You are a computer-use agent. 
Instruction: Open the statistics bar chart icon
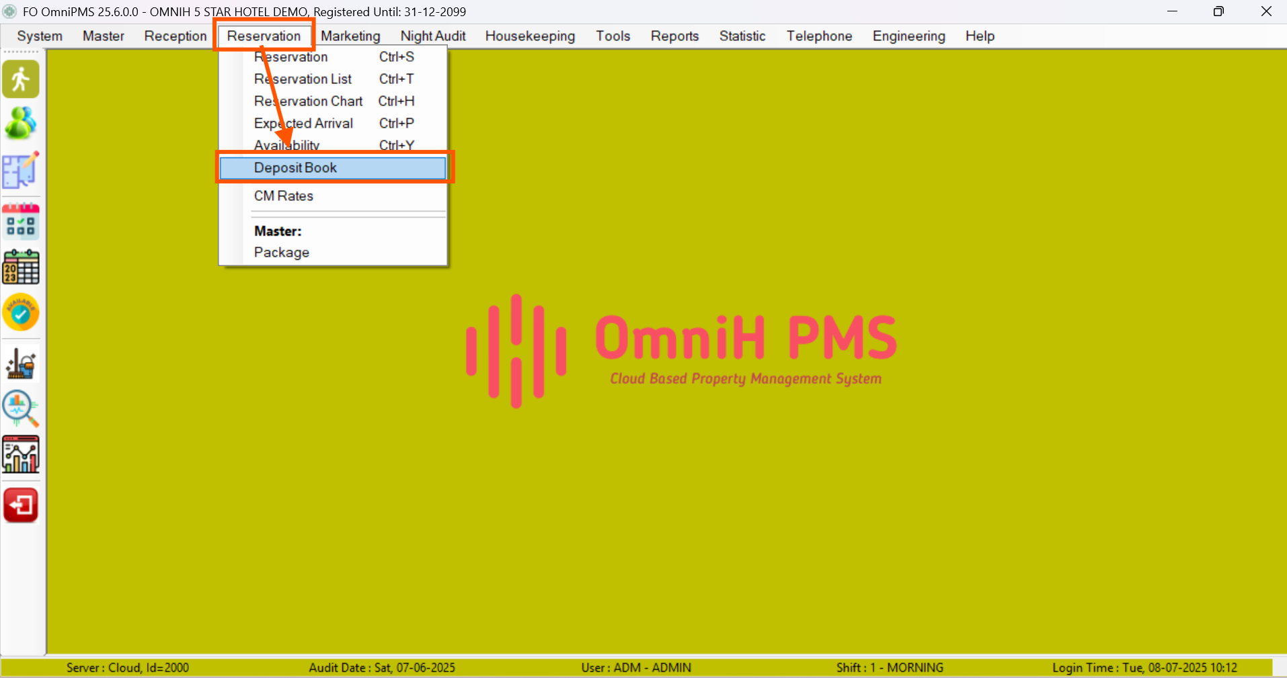tap(21, 454)
